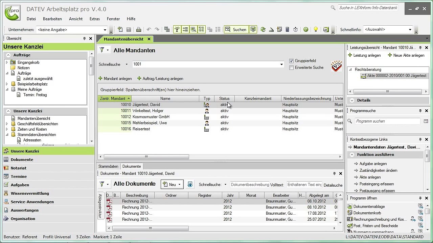The image size is (433, 243).
Task: Click the Programm suchen input field
Action: (387, 121)
